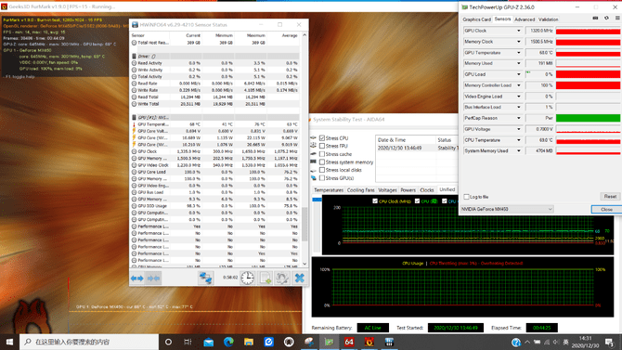Click the blue expand arrows icon in HWiNFO

136,279
